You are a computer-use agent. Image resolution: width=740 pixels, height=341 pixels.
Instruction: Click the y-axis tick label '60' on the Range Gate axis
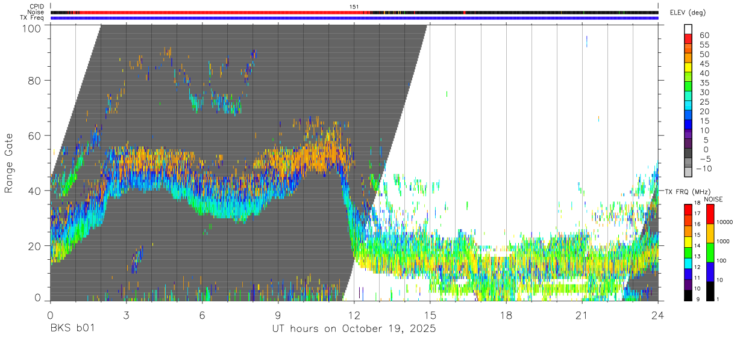tap(34, 135)
